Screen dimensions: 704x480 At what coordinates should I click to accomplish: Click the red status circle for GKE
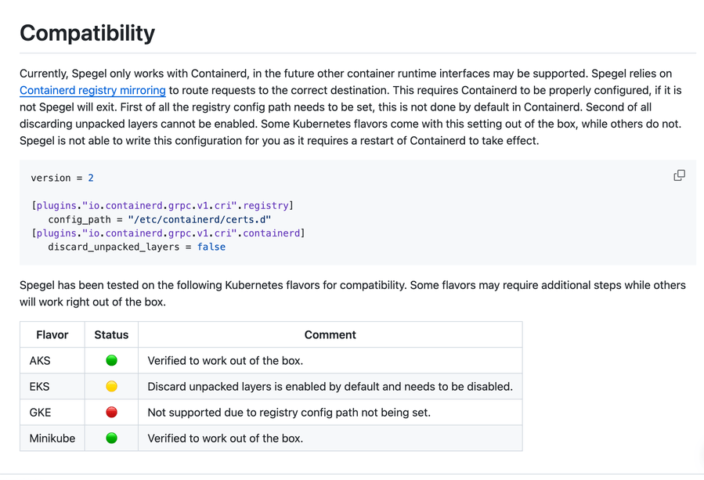coord(111,412)
